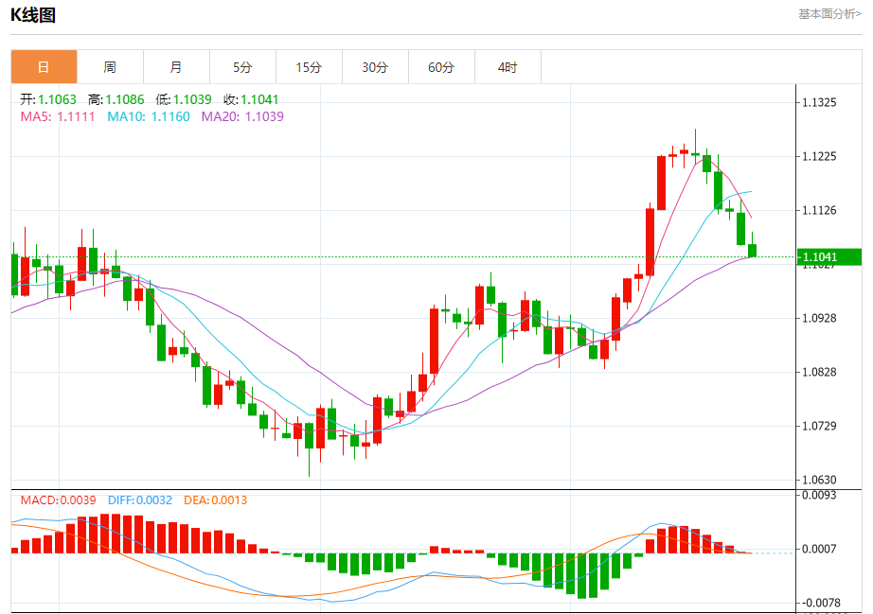The width and height of the screenshot is (873, 614).
Task: Click the DIFF:0.0032 indicator label
Action: tap(140, 500)
